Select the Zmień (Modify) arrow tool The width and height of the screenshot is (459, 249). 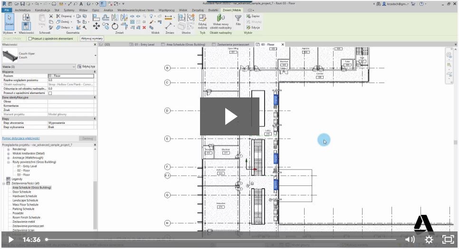point(9,21)
